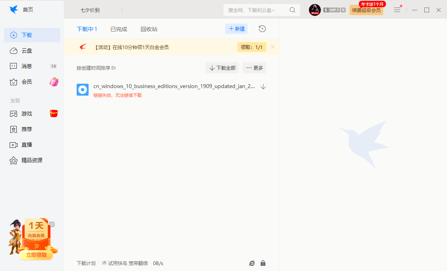Click the 领取: 1/1 claim button
This screenshot has height=271, width=447.
[252, 47]
